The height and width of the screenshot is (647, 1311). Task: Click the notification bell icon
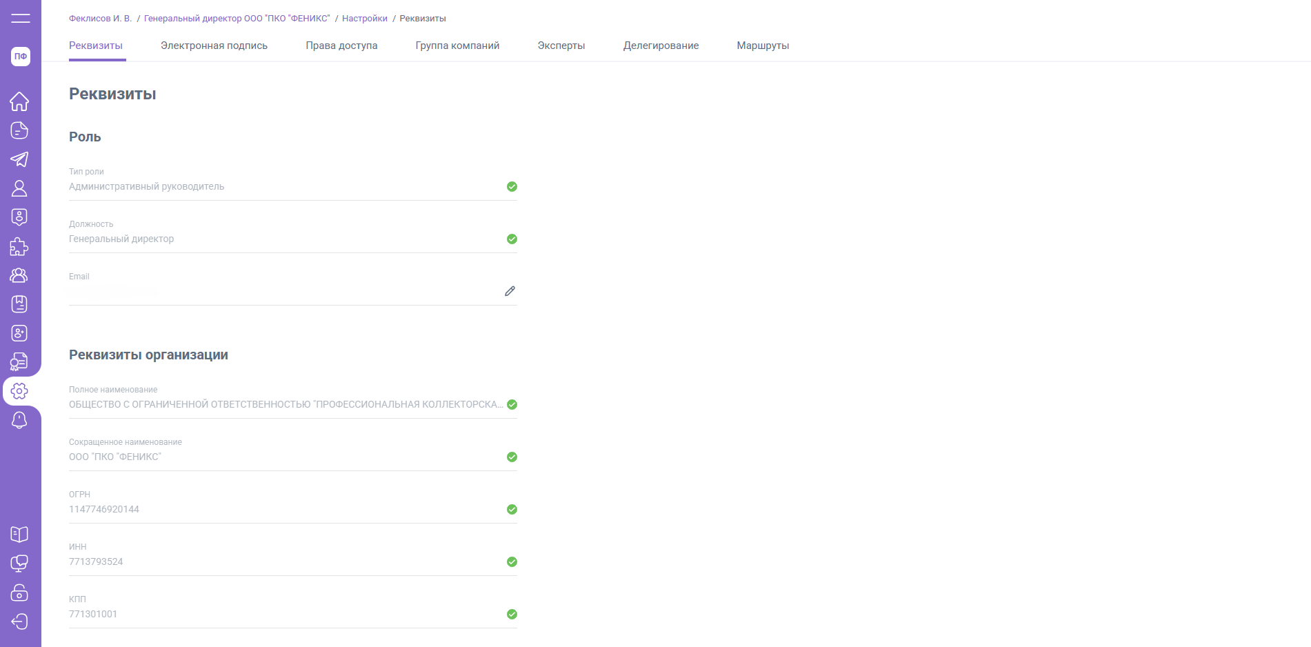(19, 420)
